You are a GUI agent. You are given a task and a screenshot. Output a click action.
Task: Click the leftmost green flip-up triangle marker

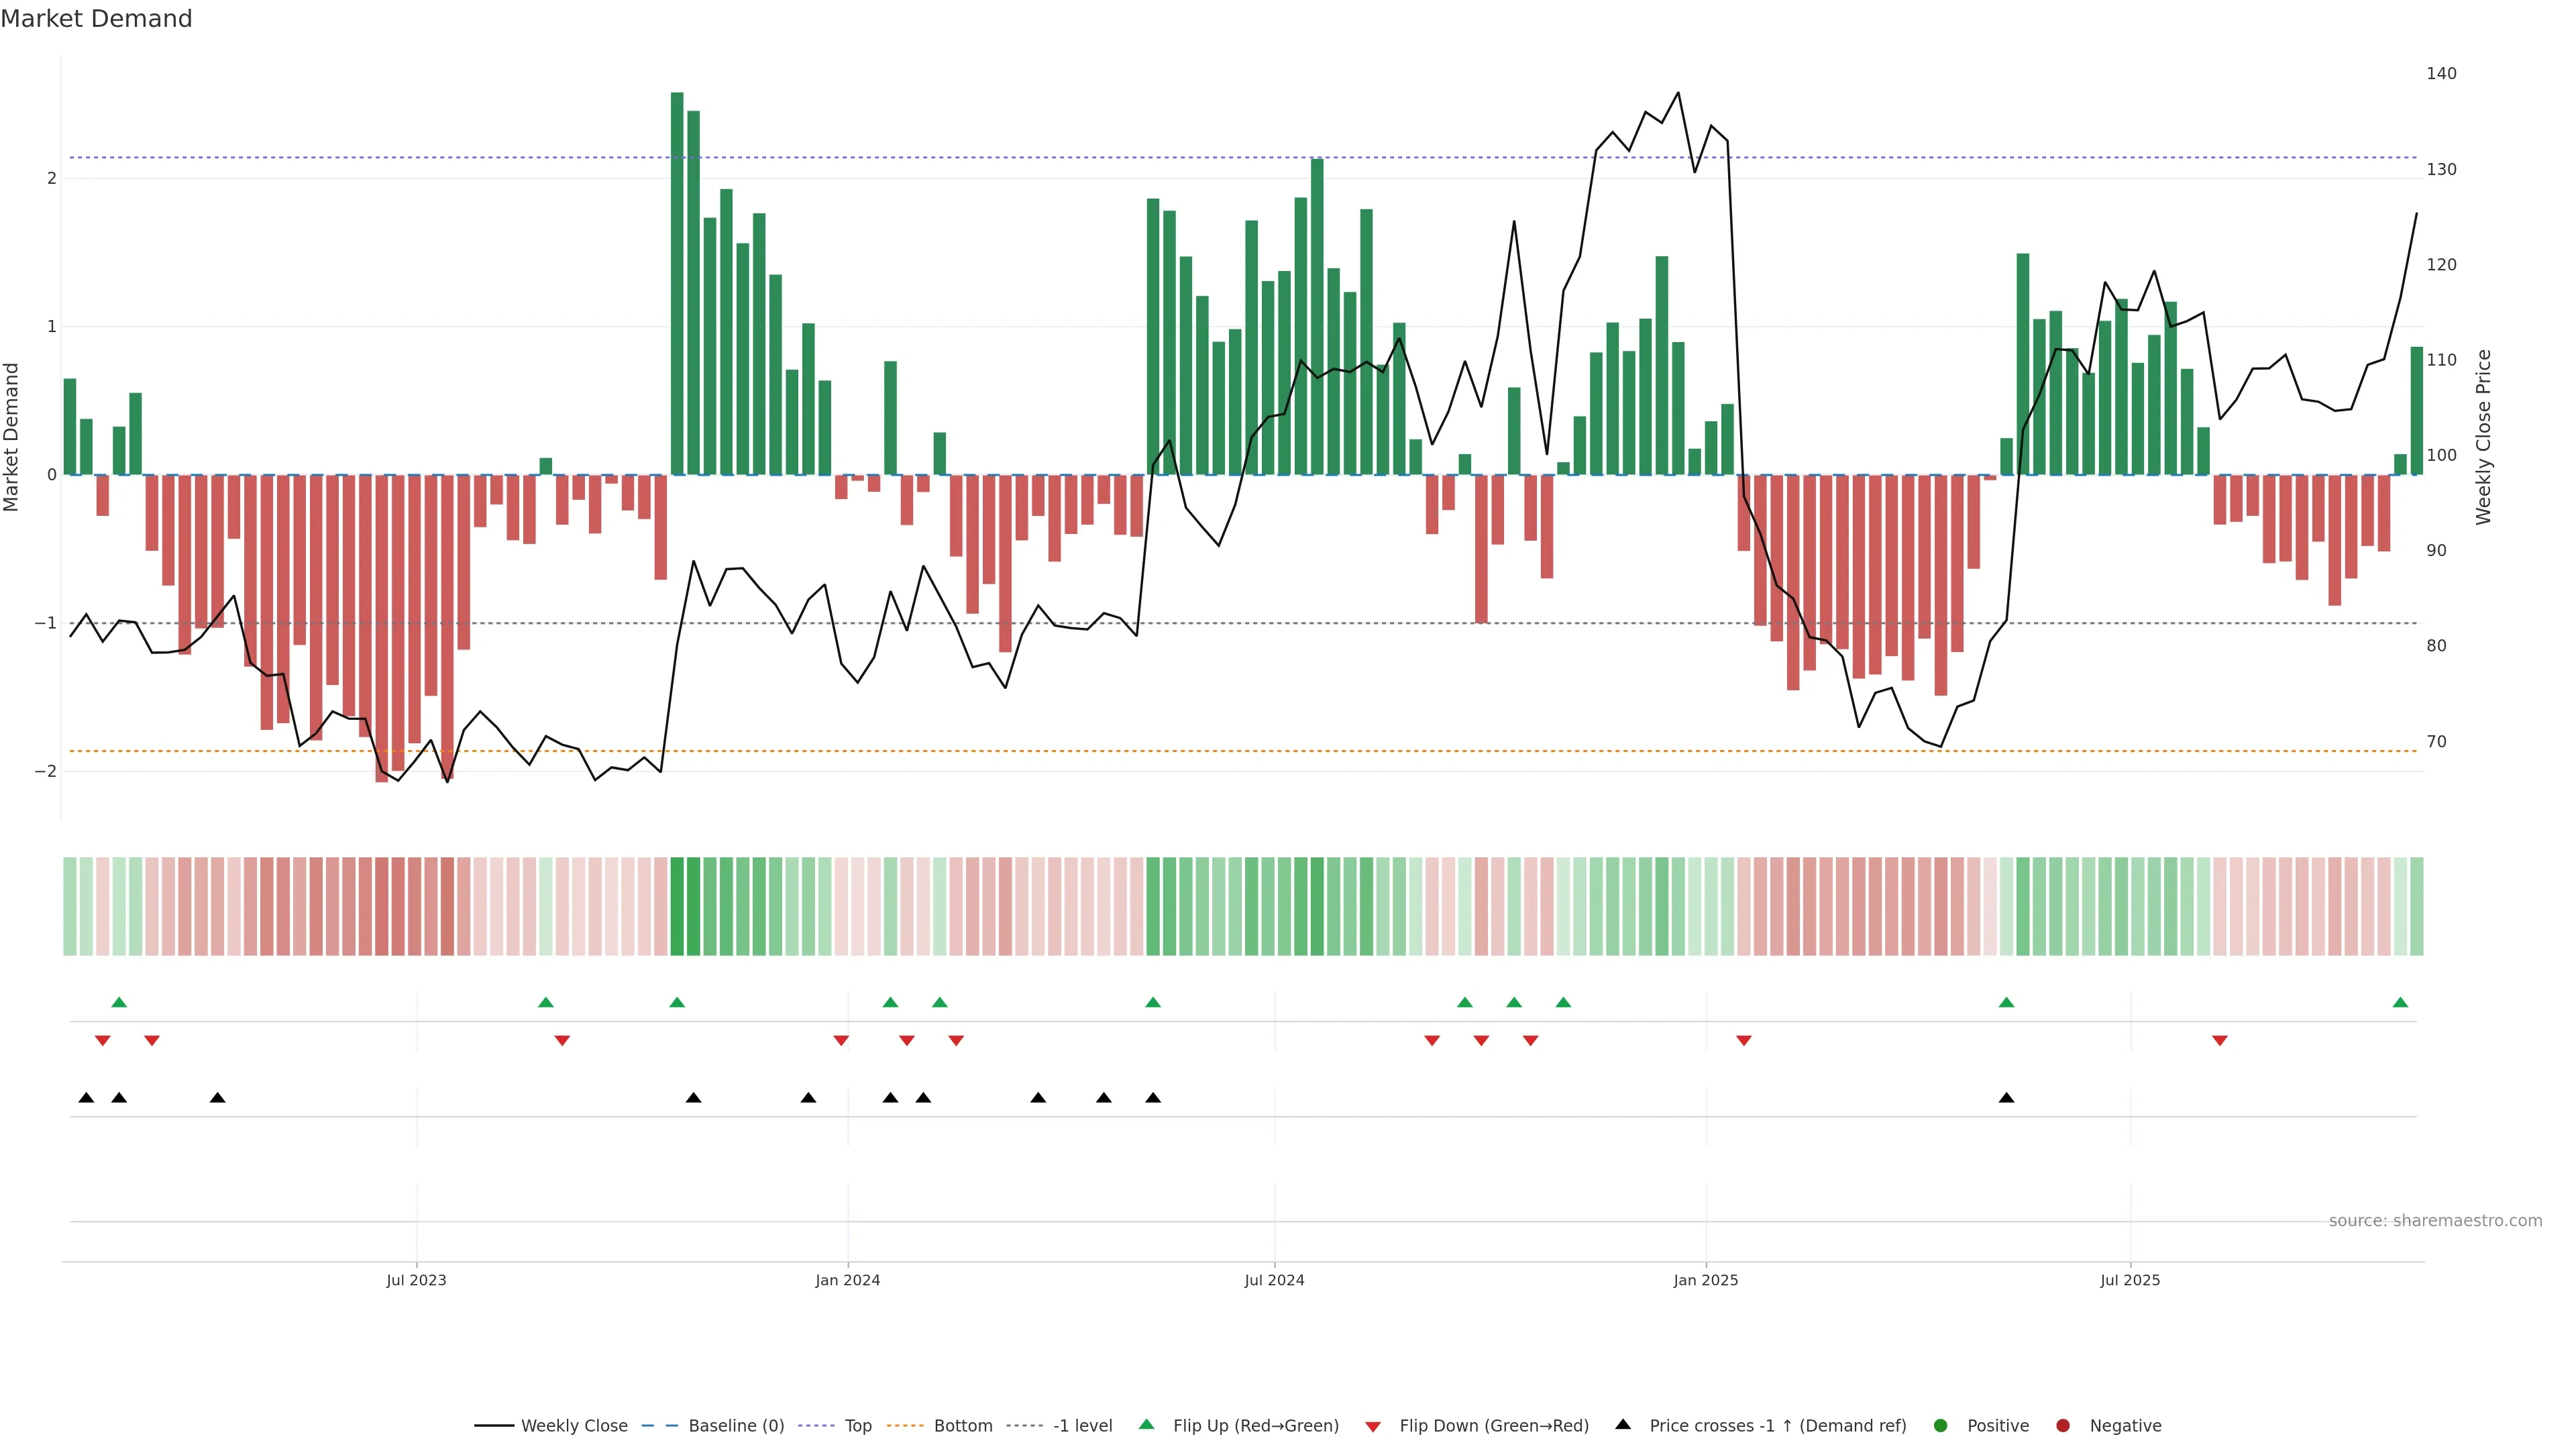point(119,1003)
